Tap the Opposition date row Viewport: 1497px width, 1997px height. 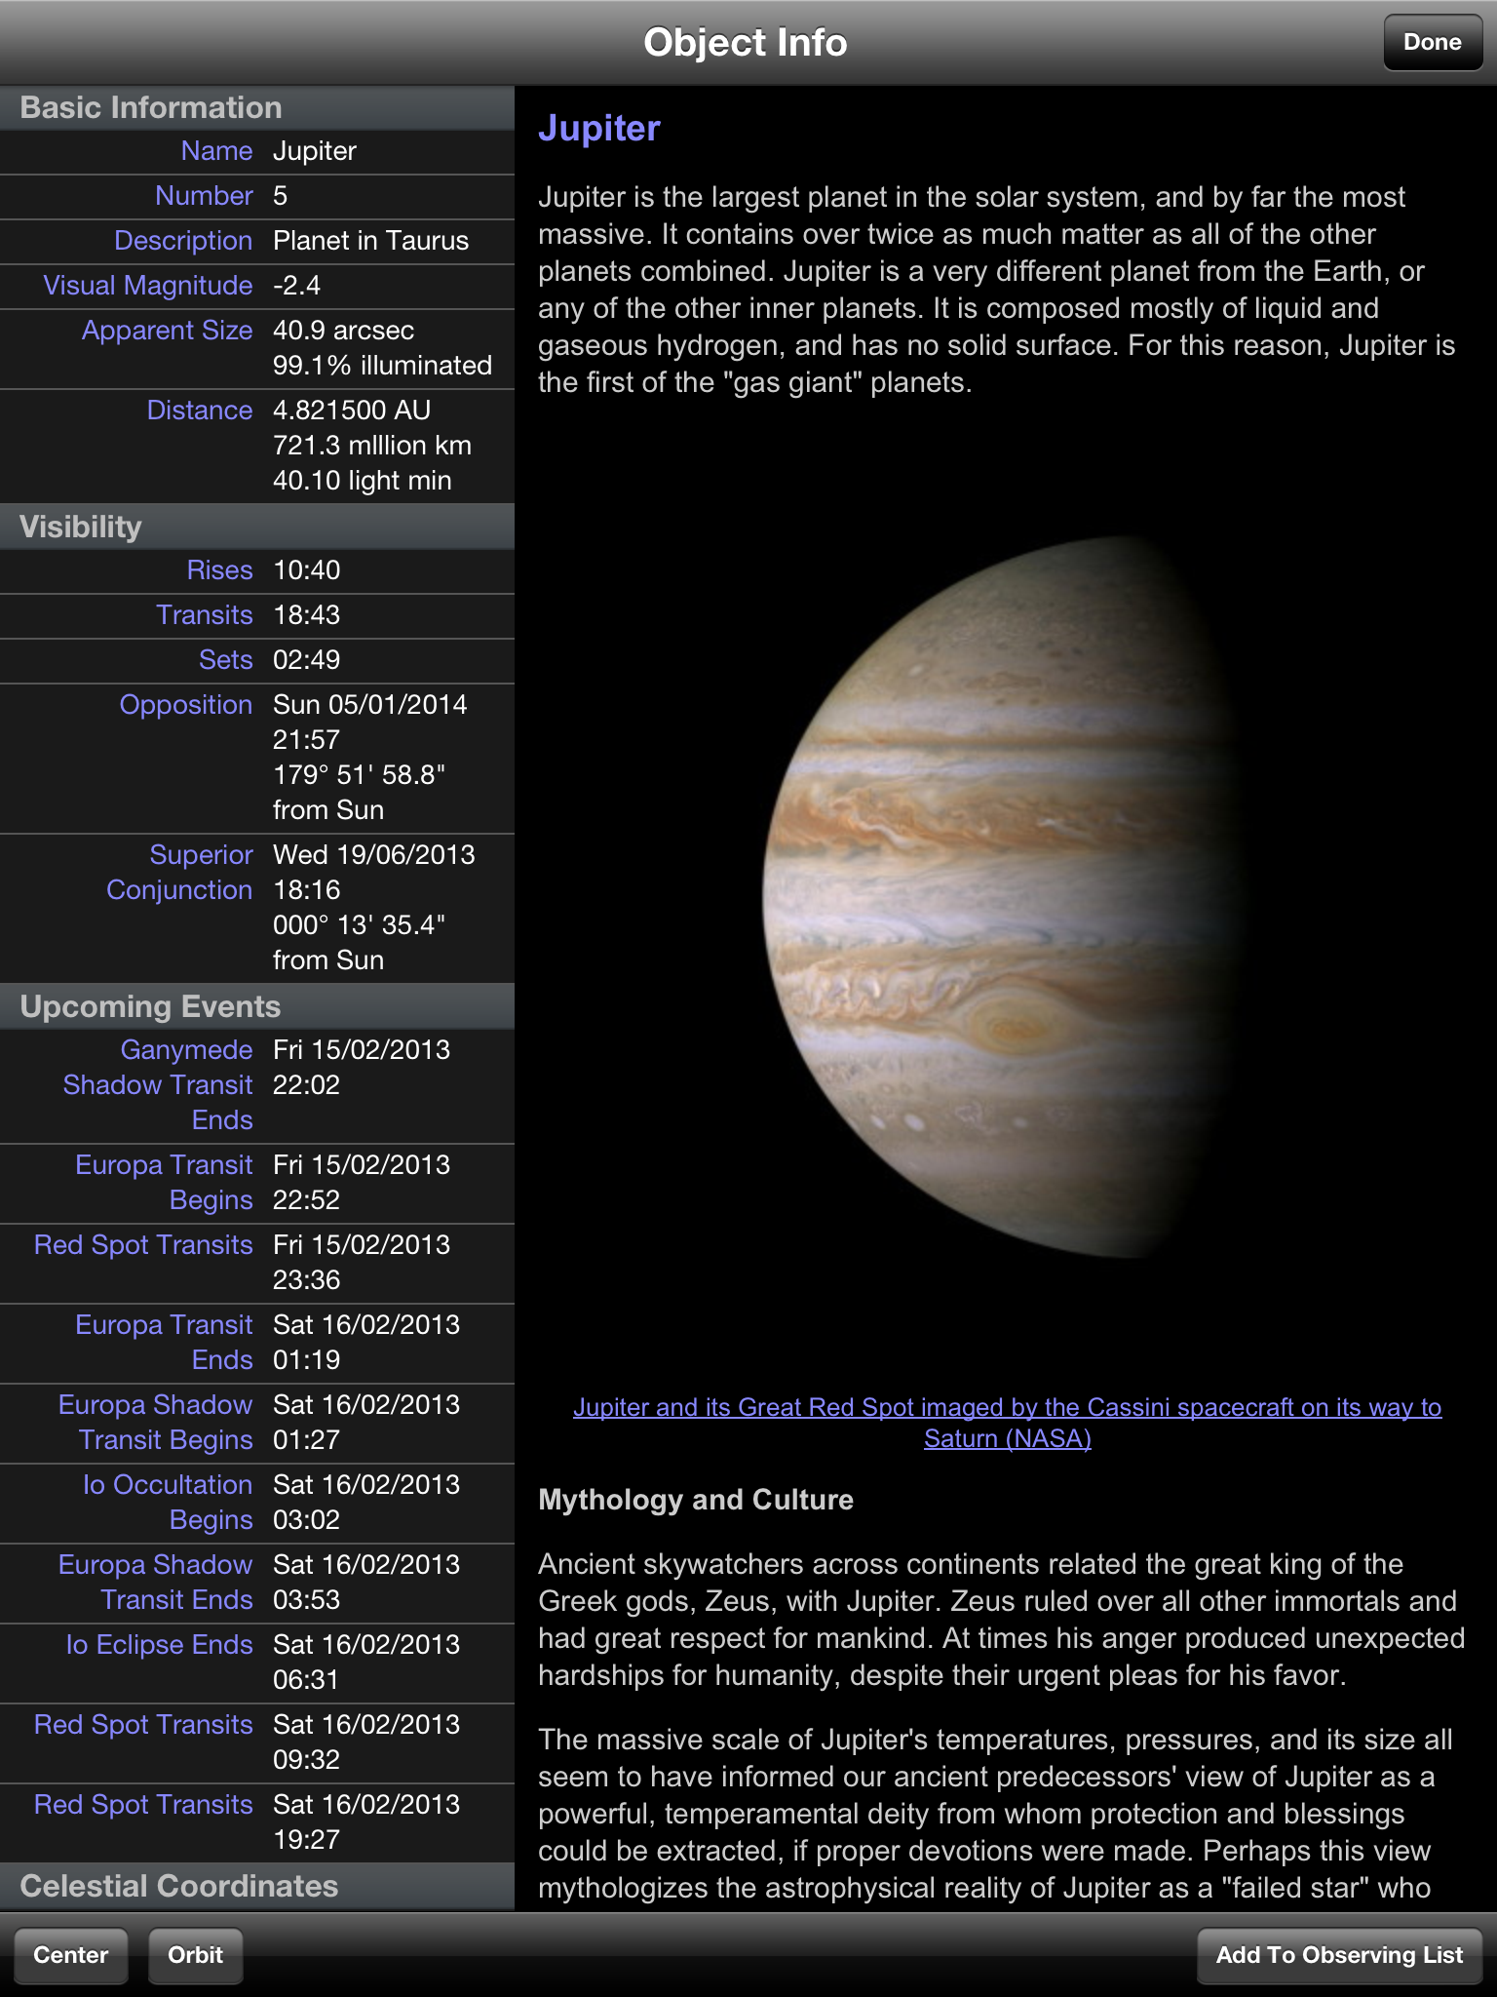[256, 758]
